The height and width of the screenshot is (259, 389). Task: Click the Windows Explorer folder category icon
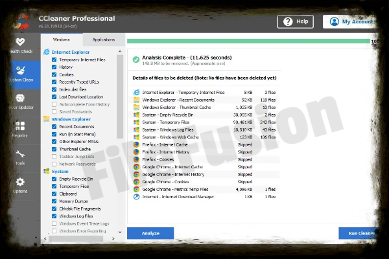(x=47, y=119)
